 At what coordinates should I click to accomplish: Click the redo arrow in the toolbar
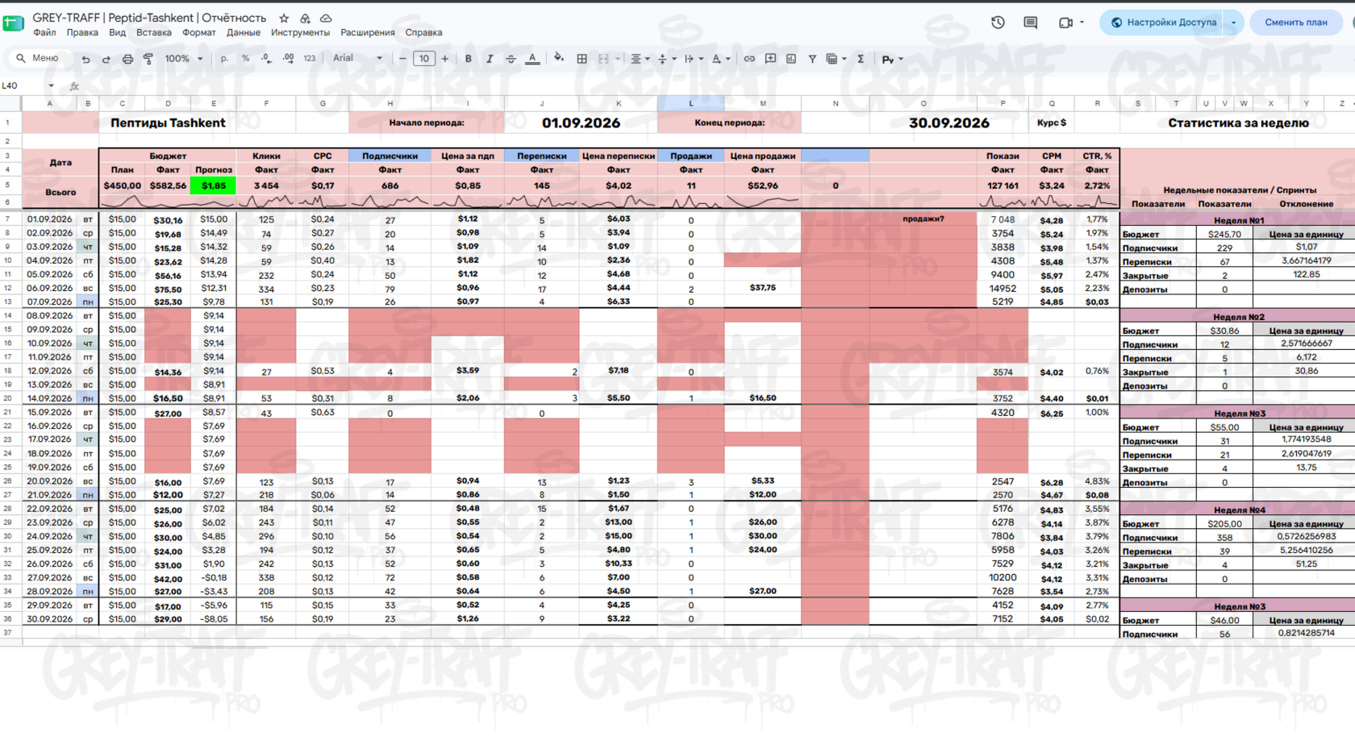tap(106, 59)
